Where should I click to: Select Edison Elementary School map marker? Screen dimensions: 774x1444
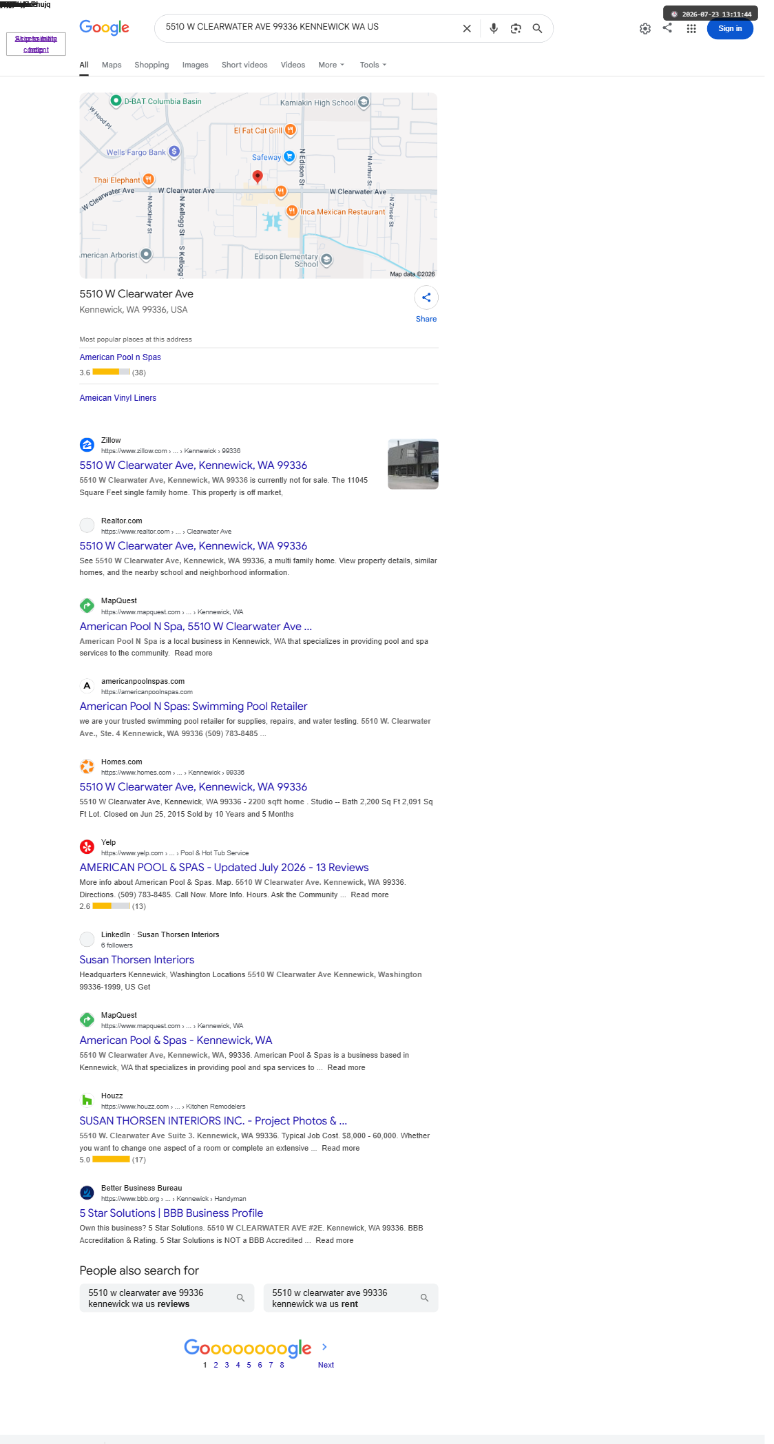click(x=327, y=260)
